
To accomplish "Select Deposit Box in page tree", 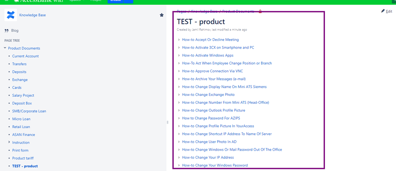I will [22, 103].
